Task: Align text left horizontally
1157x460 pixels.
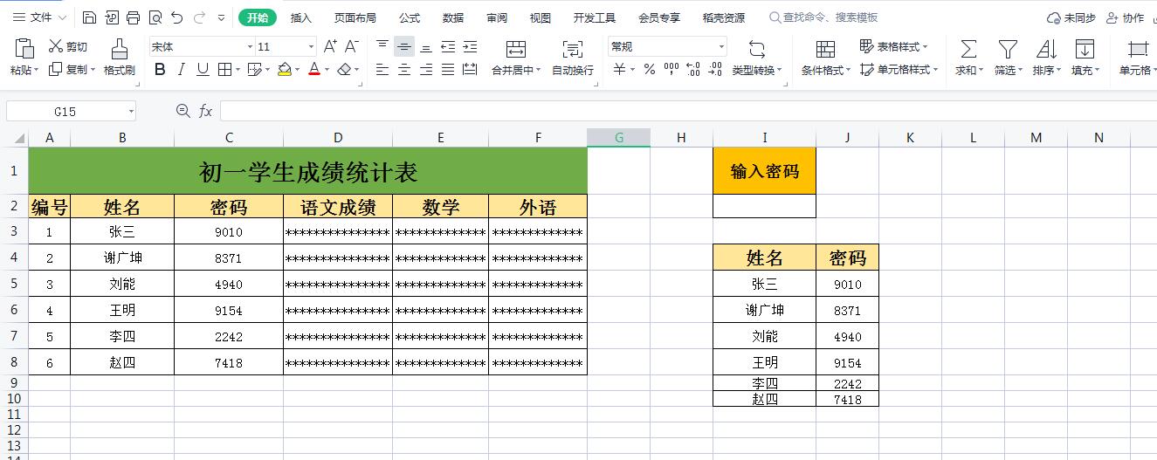Action: pyautogui.click(x=382, y=70)
